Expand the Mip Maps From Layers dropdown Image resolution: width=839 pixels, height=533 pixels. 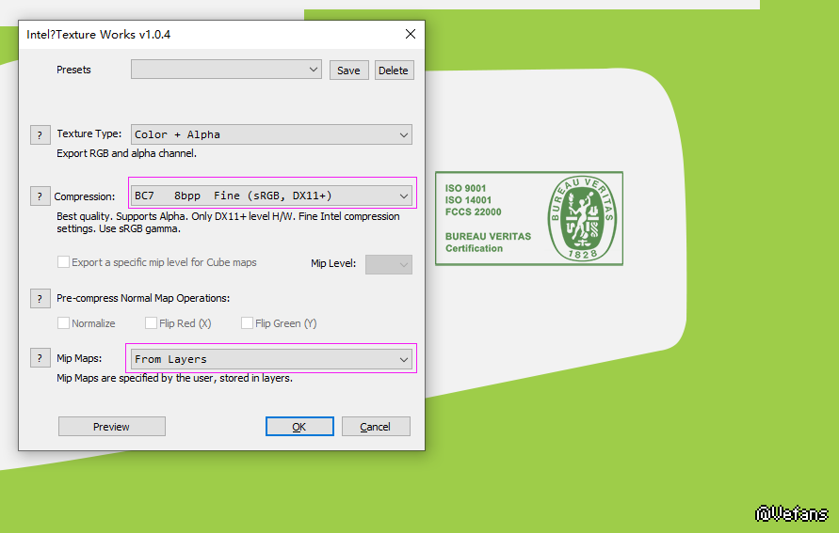[x=271, y=359]
